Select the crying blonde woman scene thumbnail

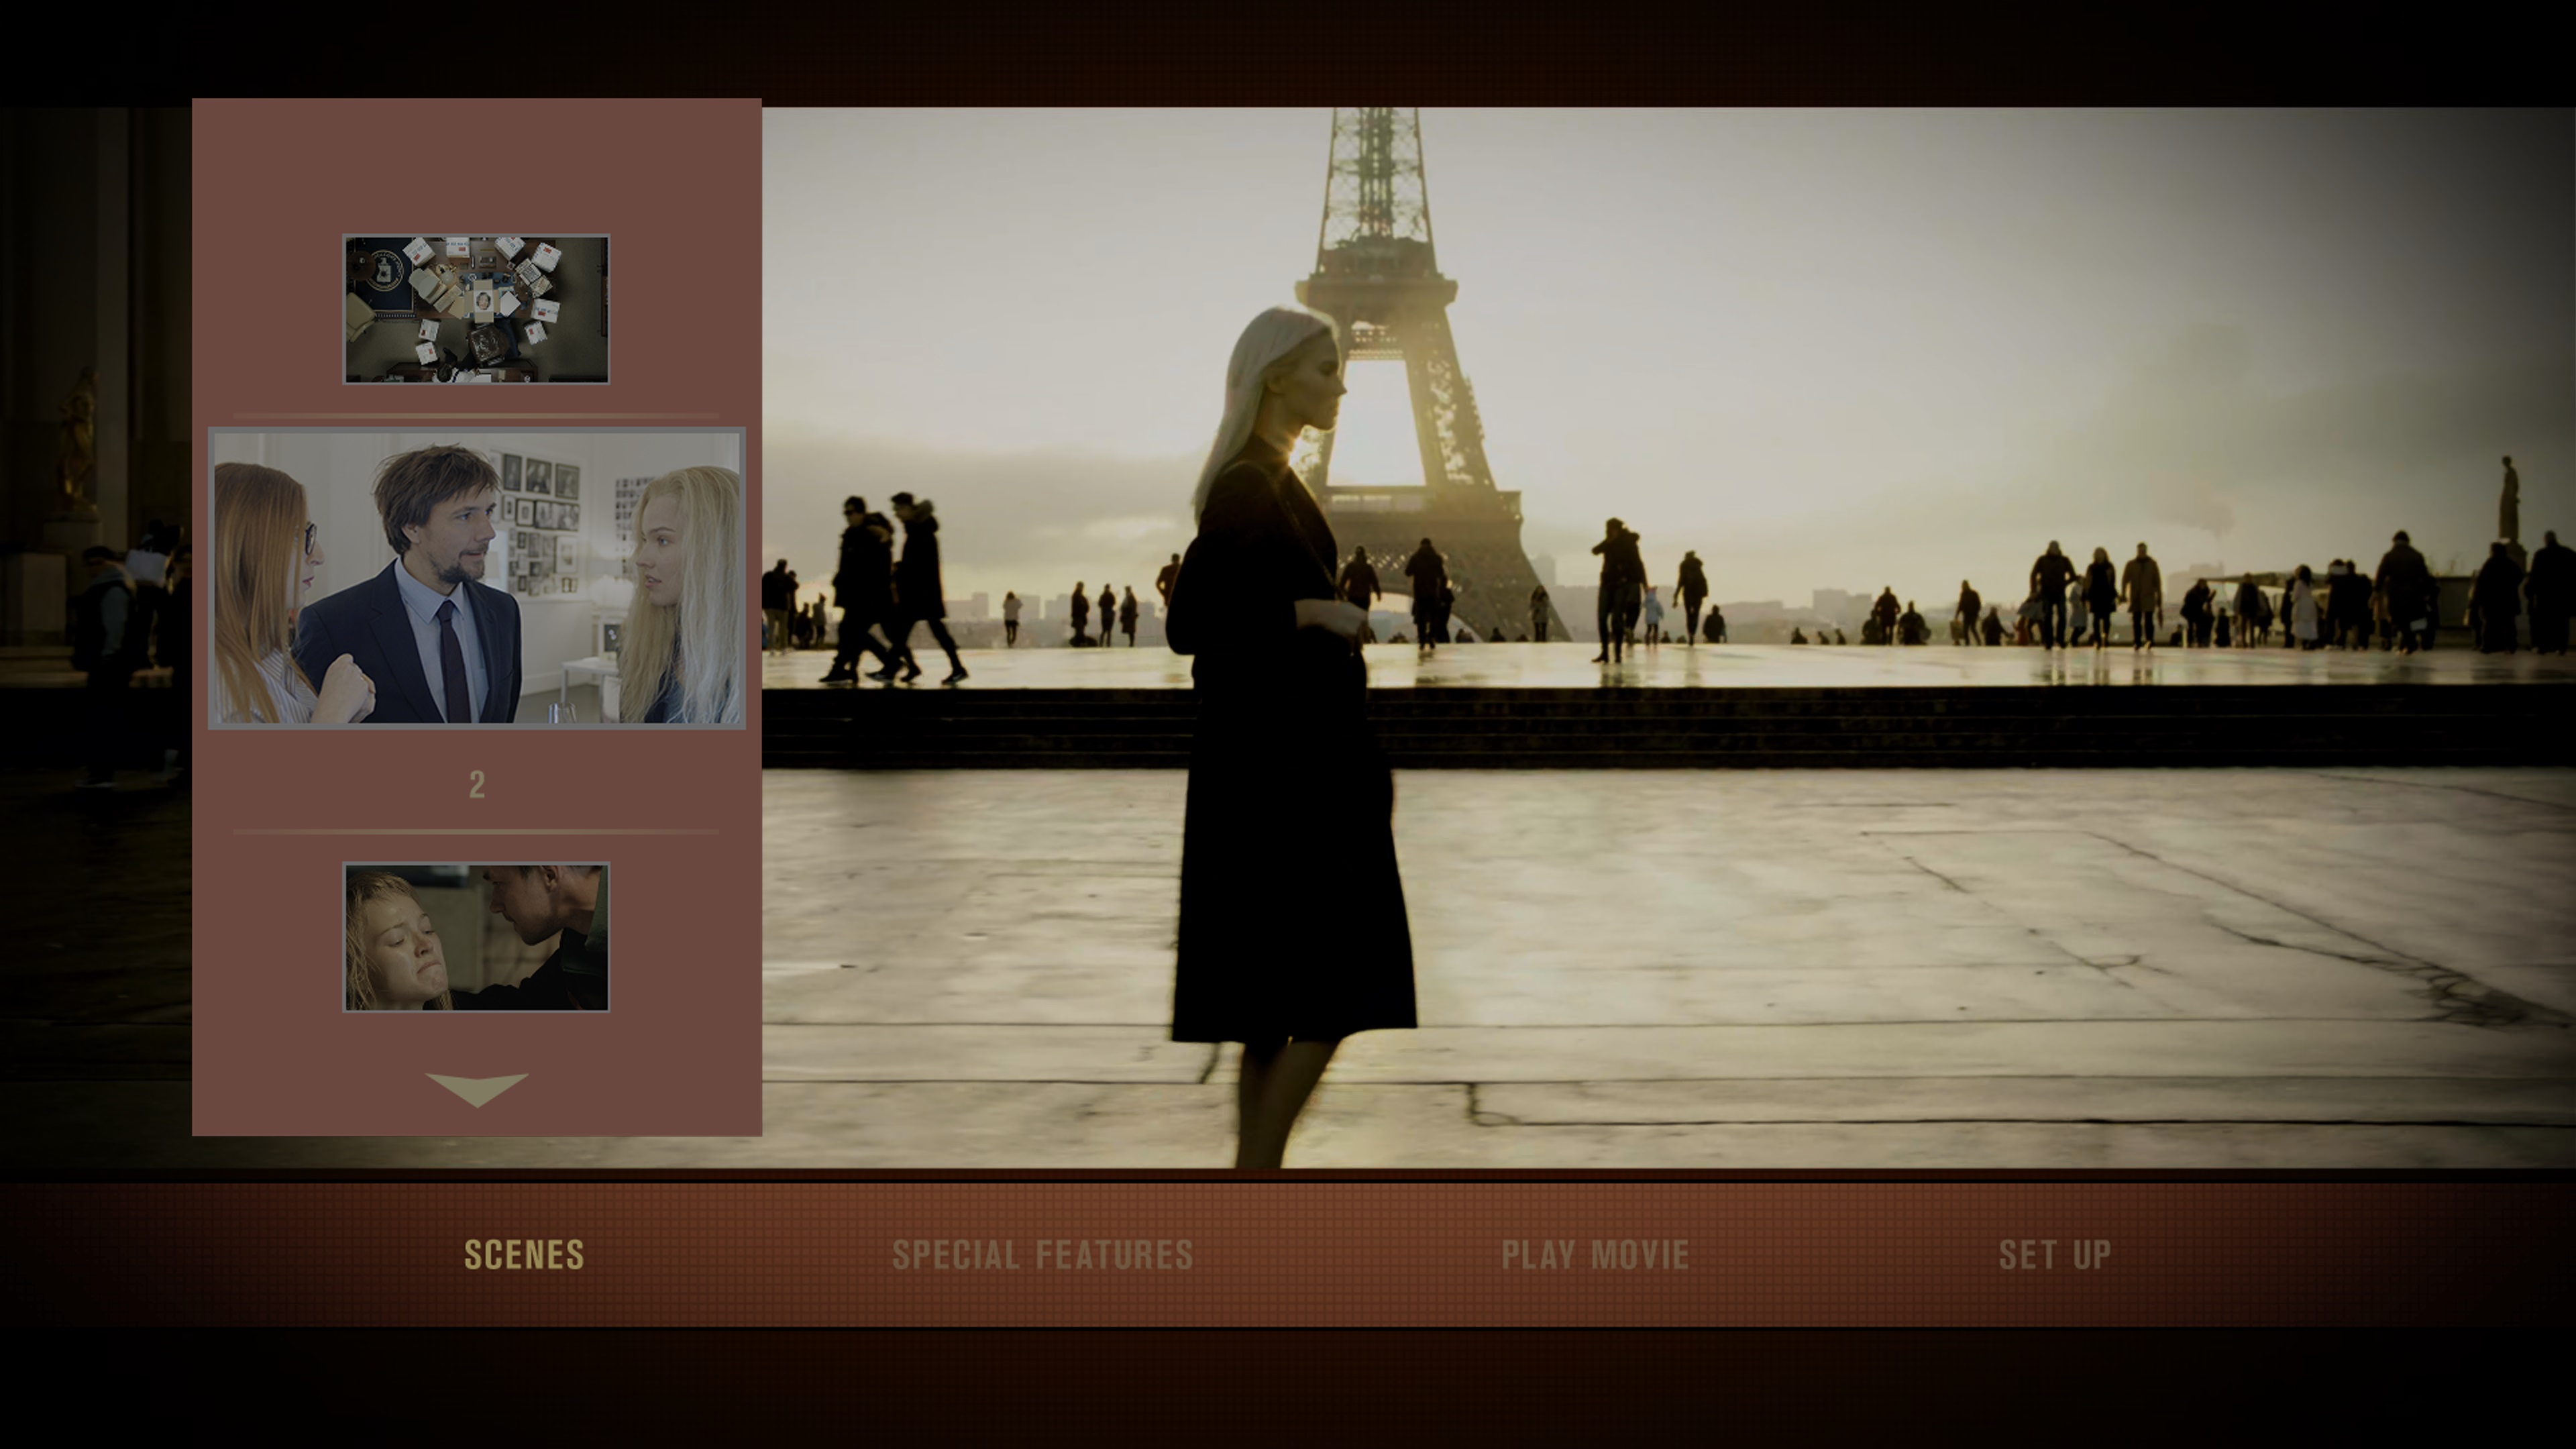coord(476,937)
